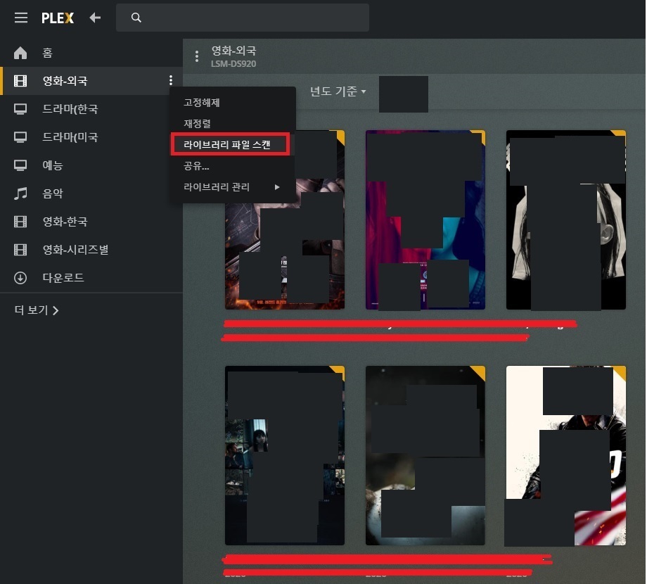This screenshot has width=647, height=584.
Task: Choose 재정렬 from the context menu
Action: tap(197, 123)
